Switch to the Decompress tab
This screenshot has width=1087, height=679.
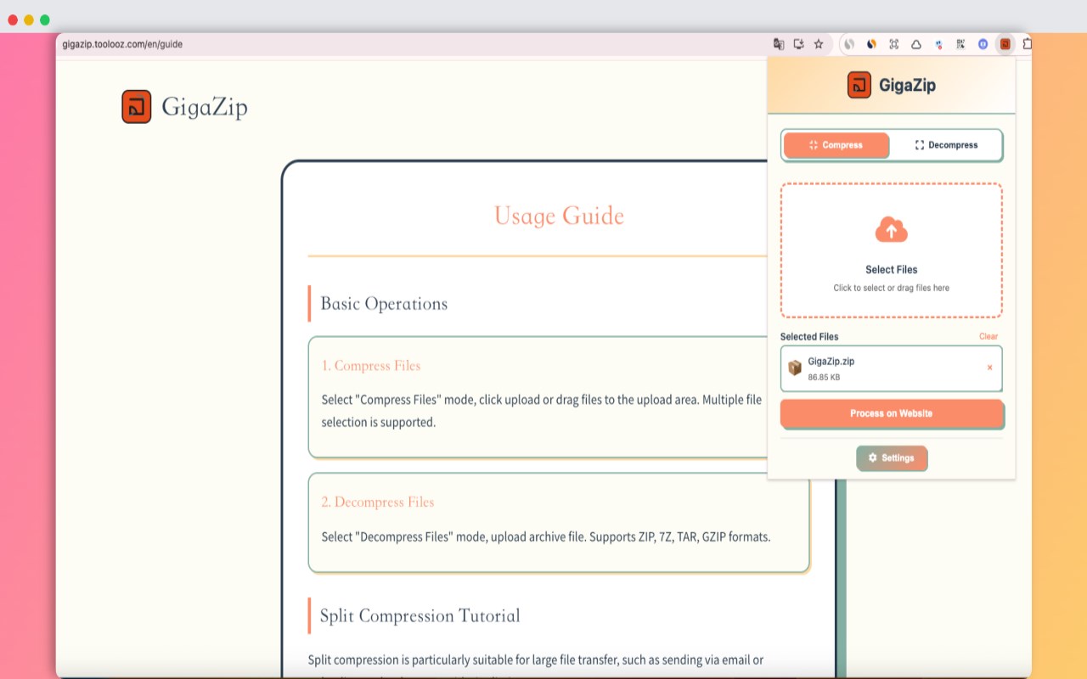(x=946, y=145)
